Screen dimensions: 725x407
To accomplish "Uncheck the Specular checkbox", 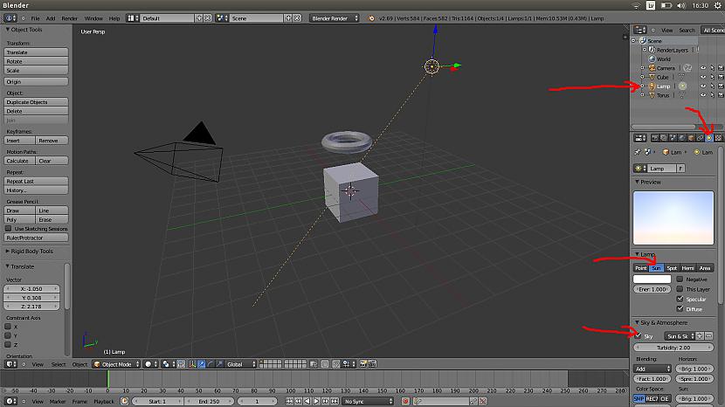I will pos(680,299).
